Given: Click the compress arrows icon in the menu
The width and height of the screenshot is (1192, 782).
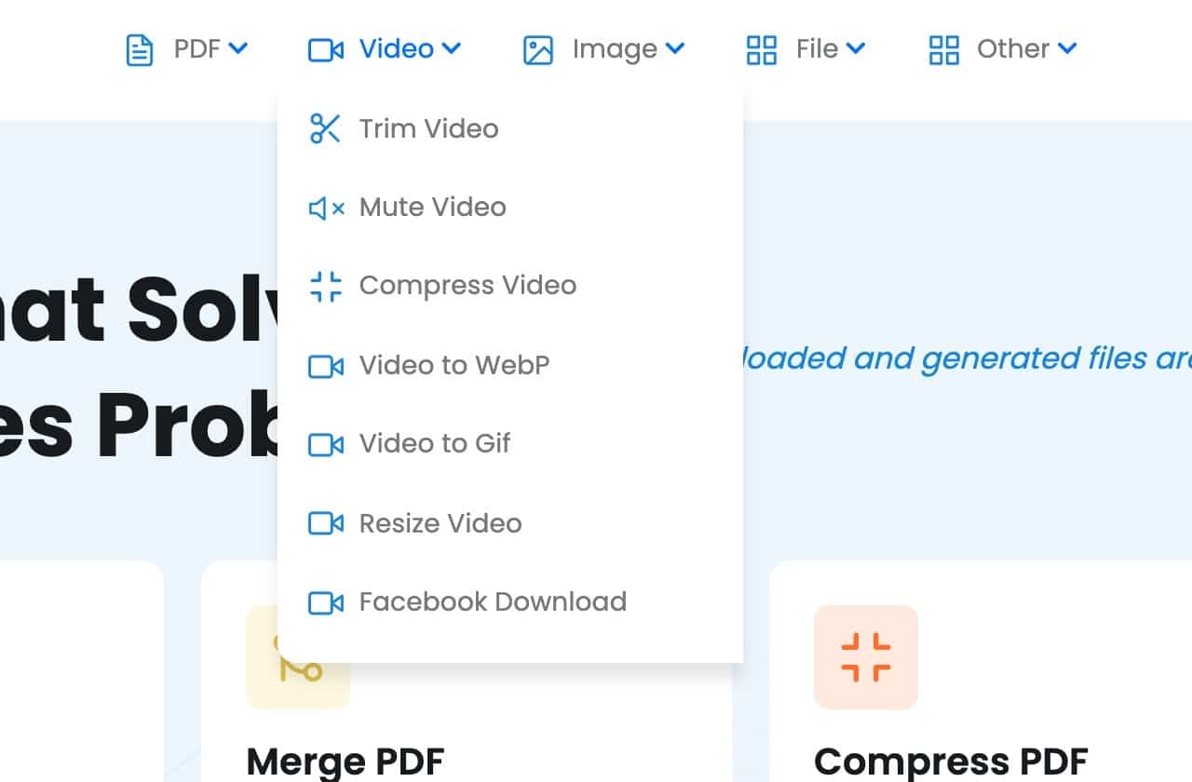Looking at the screenshot, I should pyautogui.click(x=326, y=286).
